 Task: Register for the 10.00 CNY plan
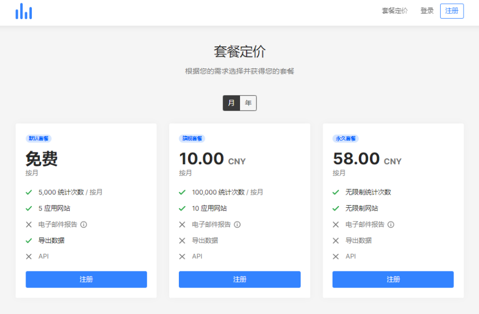[x=240, y=279]
